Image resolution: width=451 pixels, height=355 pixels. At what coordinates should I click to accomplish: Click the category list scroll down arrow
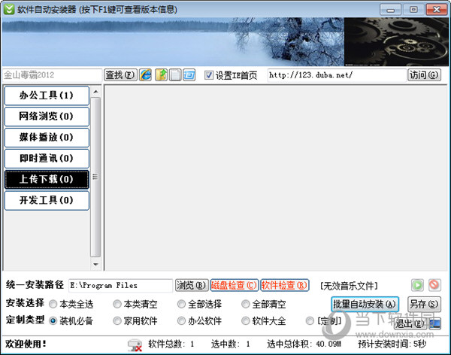95,264
